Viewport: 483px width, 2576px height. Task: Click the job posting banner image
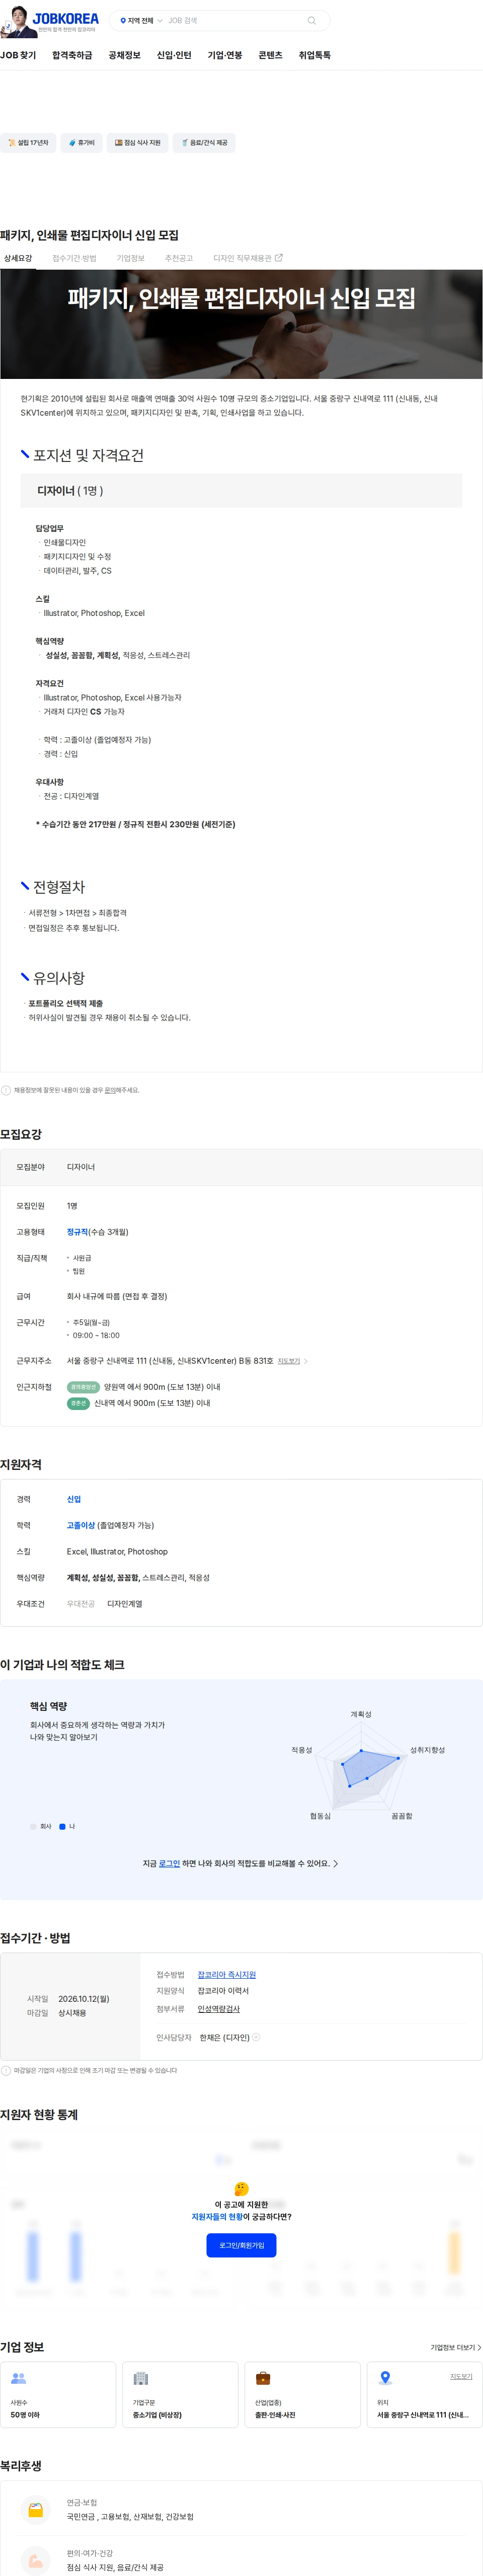pyautogui.click(x=241, y=324)
